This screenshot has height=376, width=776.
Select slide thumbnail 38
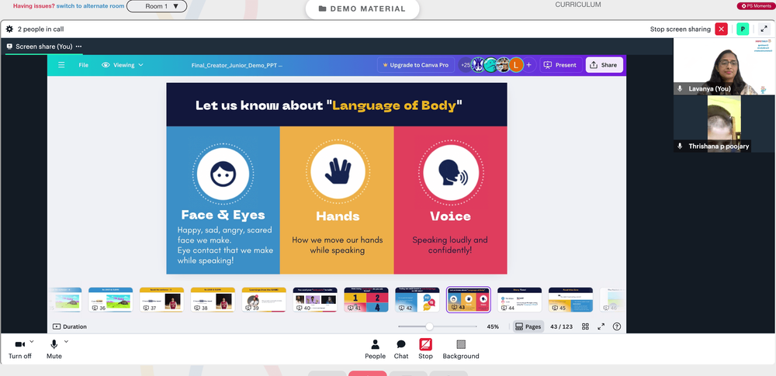(x=213, y=300)
